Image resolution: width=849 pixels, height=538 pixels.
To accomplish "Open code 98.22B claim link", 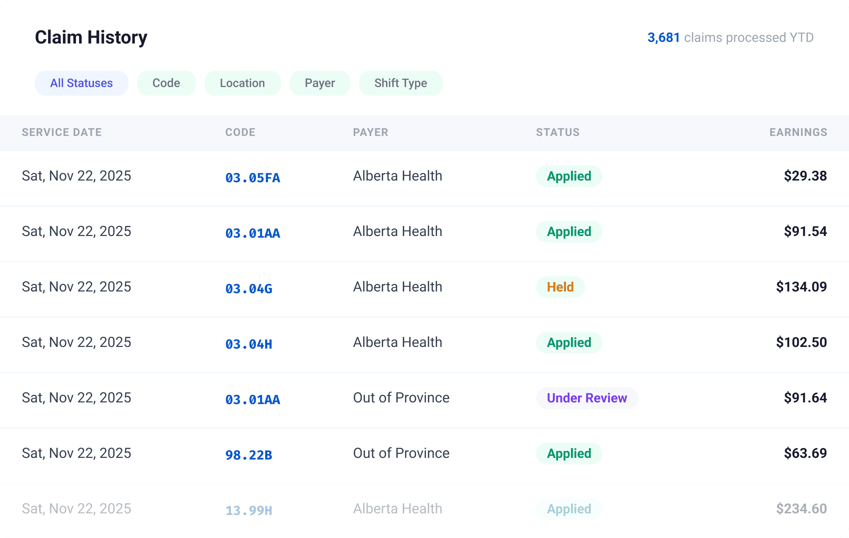I will (249, 455).
